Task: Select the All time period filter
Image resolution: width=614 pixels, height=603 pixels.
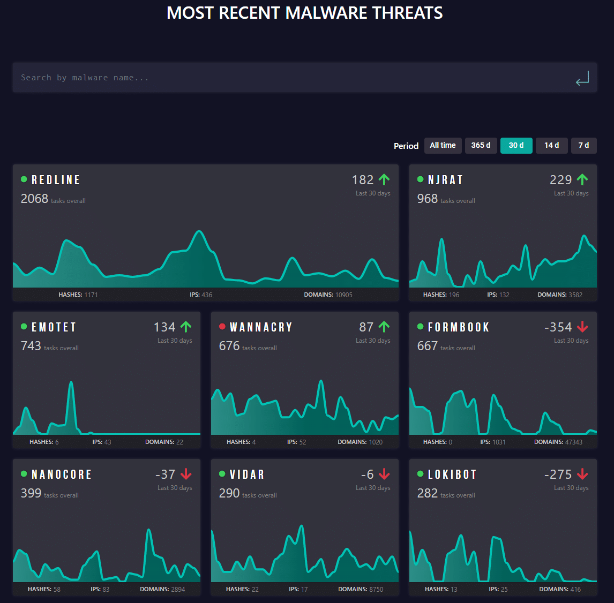Action: 443,146
